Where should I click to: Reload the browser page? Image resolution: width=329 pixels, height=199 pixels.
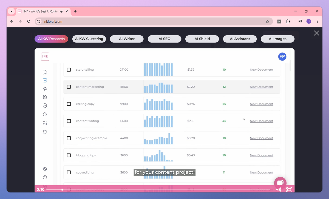pos(29,21)
